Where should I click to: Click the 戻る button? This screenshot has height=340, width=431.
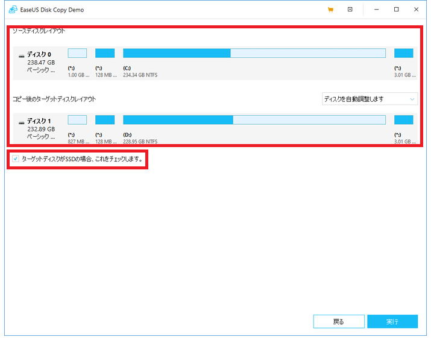(339, 321)
